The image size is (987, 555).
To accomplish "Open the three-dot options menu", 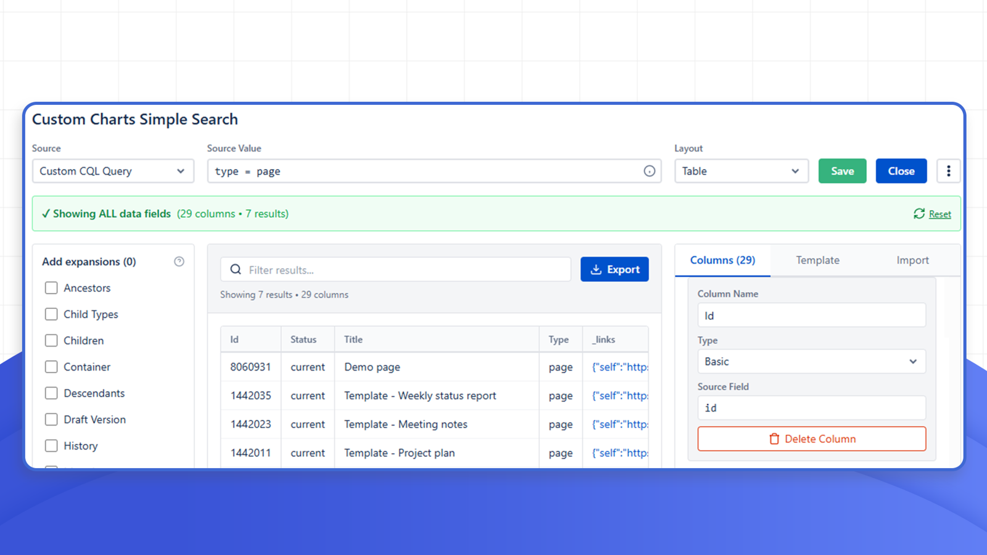I will pos(948,171).
